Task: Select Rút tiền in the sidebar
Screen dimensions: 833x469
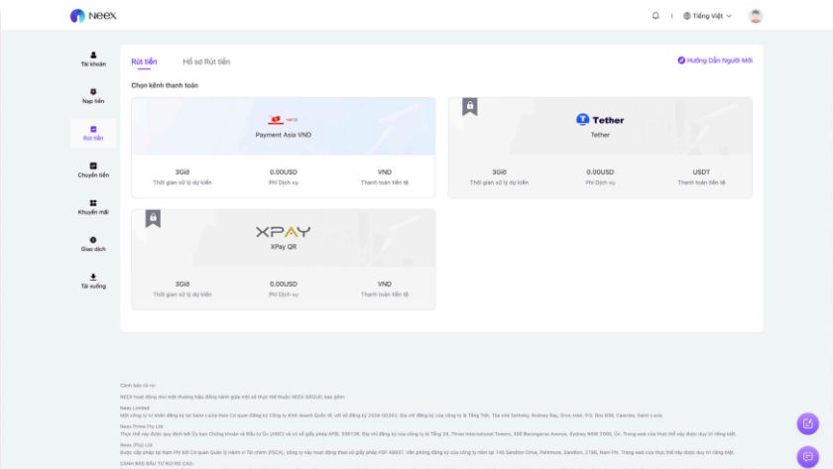Action: point(93,133)
